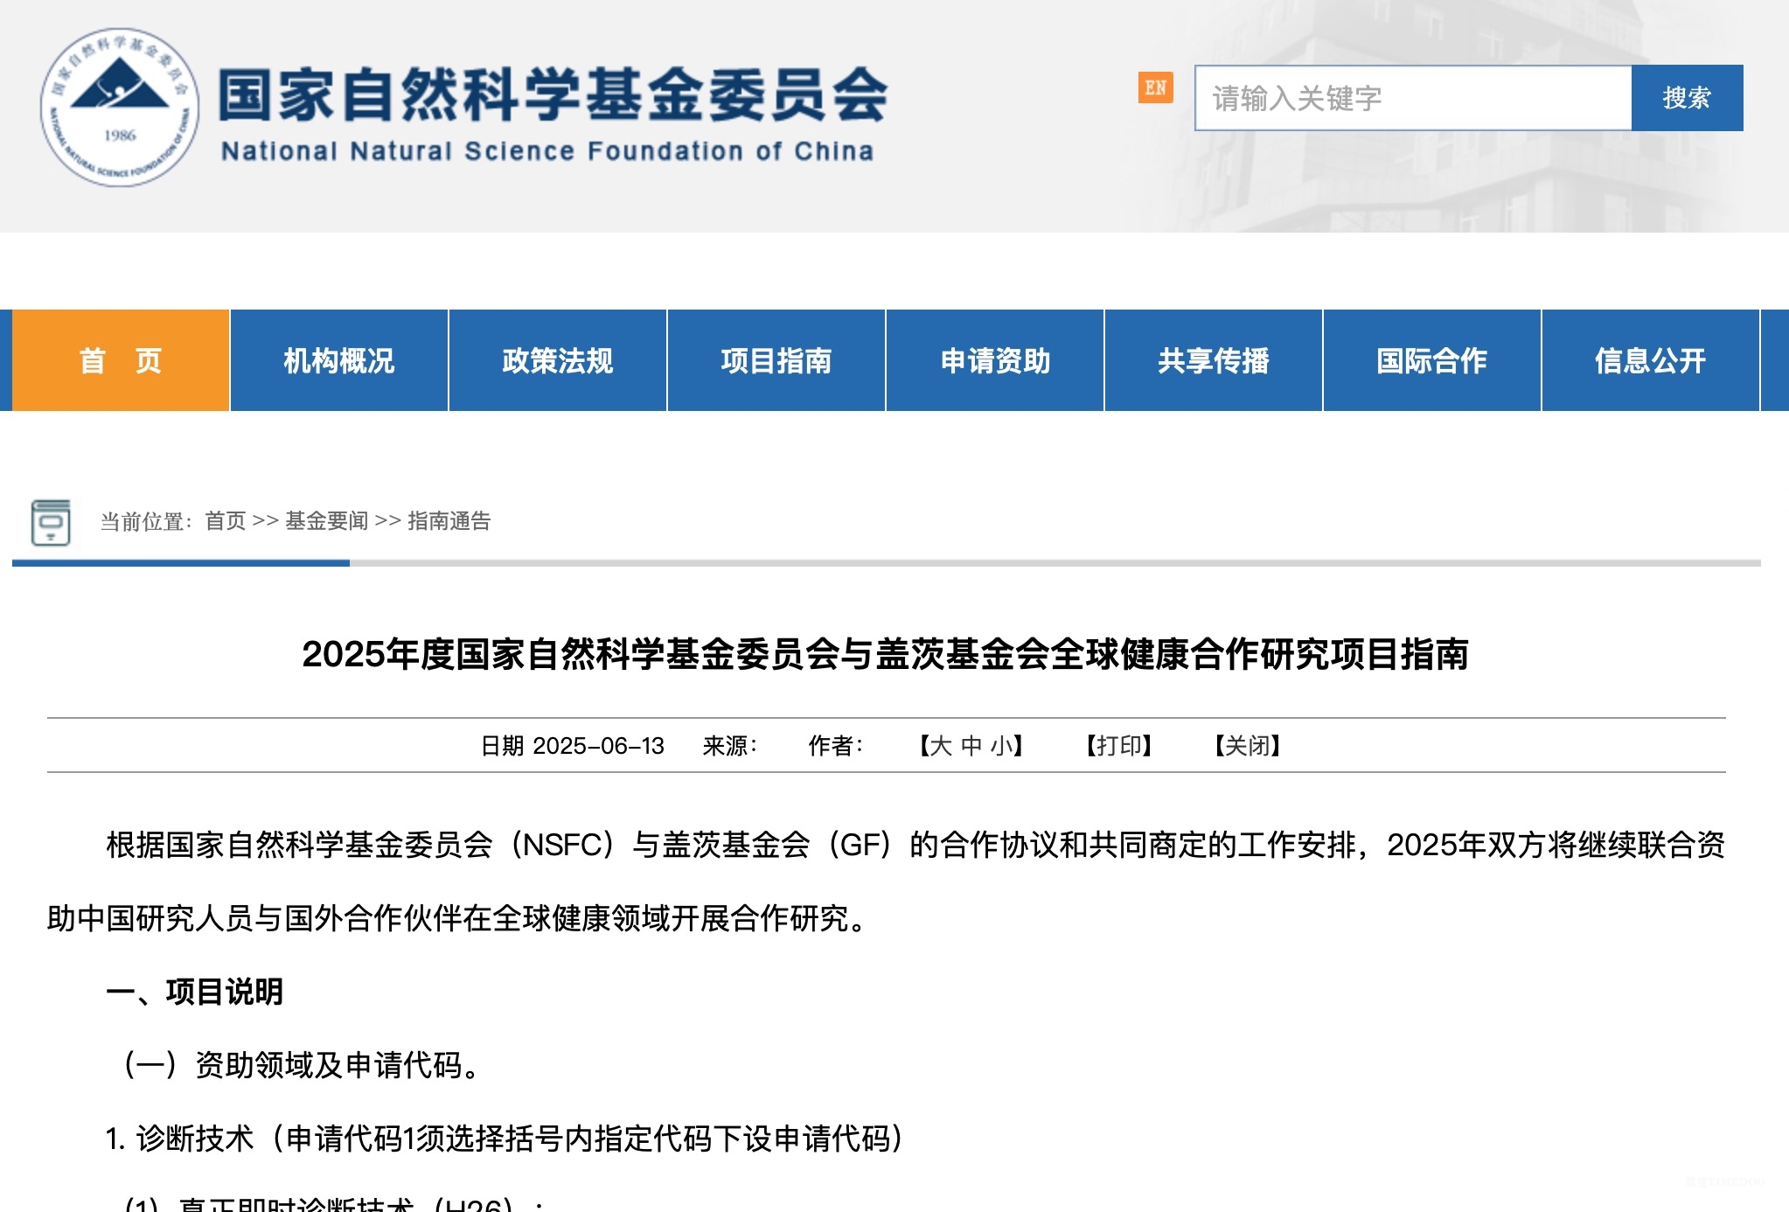Click the 关闭 close link
The width and height of the screenshot is (1789, 1212).
pyautogui.click(x=1248, y=746)
